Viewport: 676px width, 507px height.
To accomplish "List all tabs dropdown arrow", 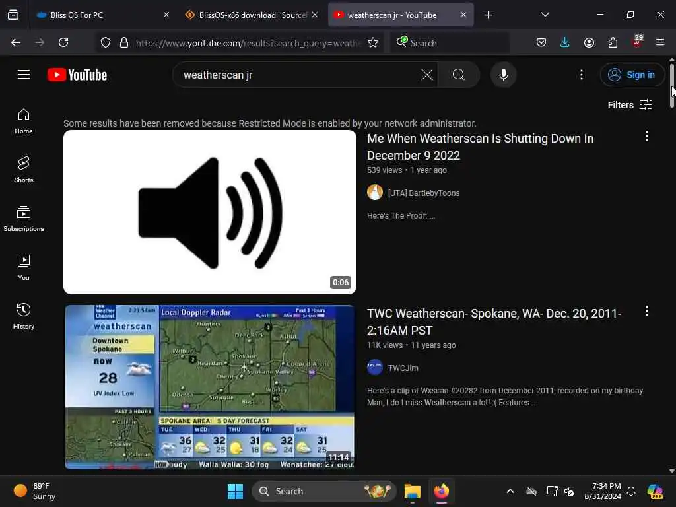I will pos(545,15).
